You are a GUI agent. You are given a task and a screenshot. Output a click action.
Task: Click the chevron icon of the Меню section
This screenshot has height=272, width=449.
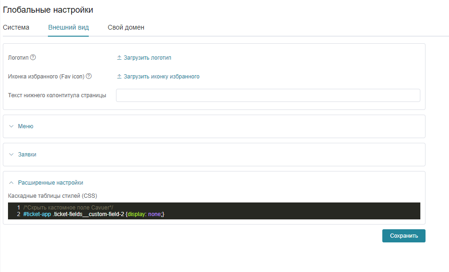11,126
